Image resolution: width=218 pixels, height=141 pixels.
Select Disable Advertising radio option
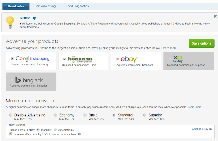[x=11, y=115]
